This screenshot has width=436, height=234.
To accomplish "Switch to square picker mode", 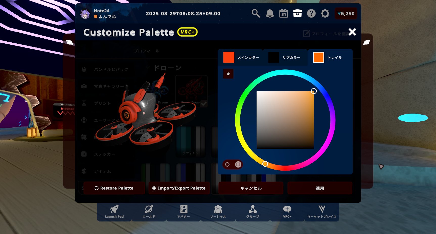I will click(238, 165).
